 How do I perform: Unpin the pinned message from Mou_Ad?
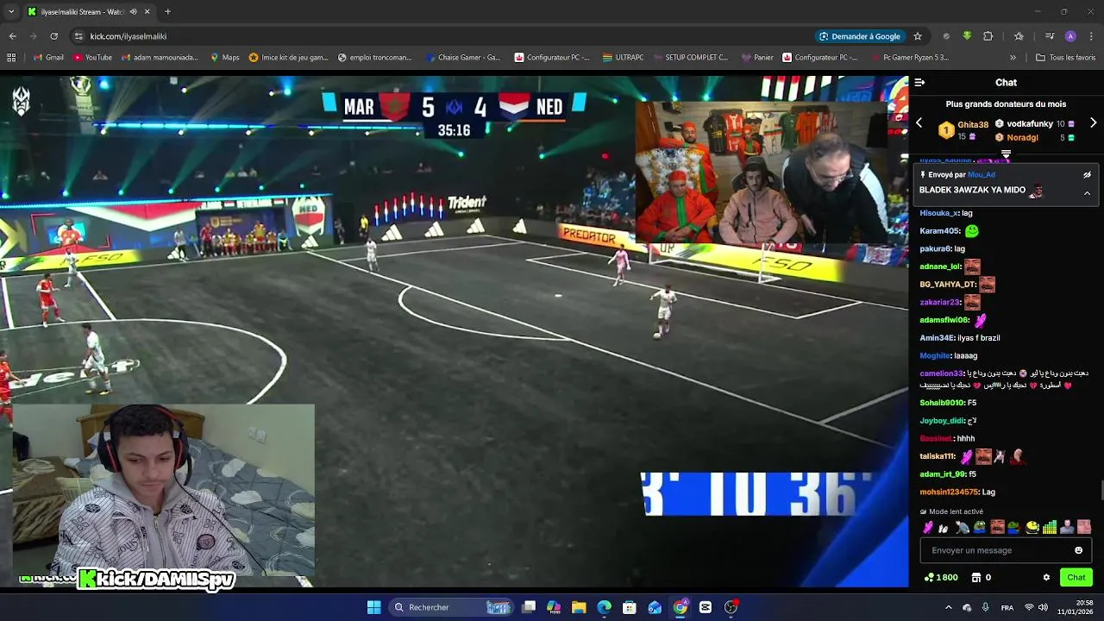click(x=1087, y=175)
